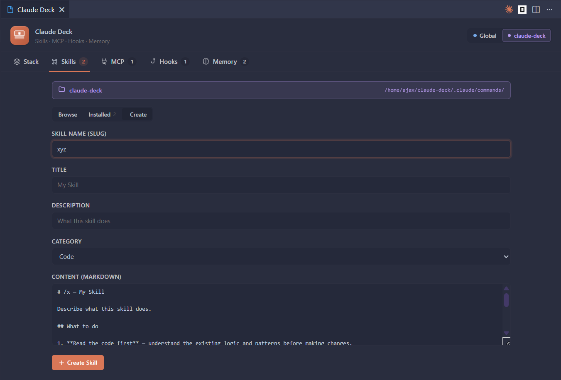Open the Stack tab
This screenshot has width=561, height=380.
[26, 62]
